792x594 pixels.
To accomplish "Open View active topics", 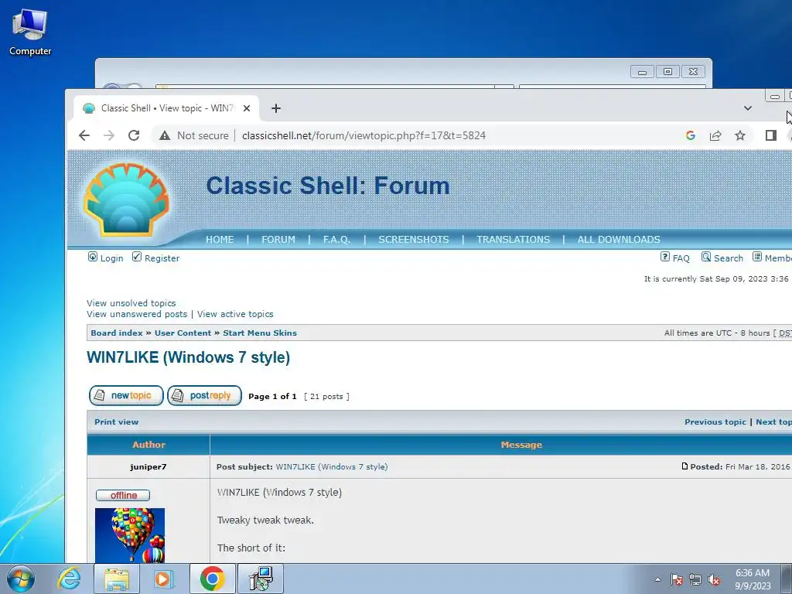I will click(235, 314).
